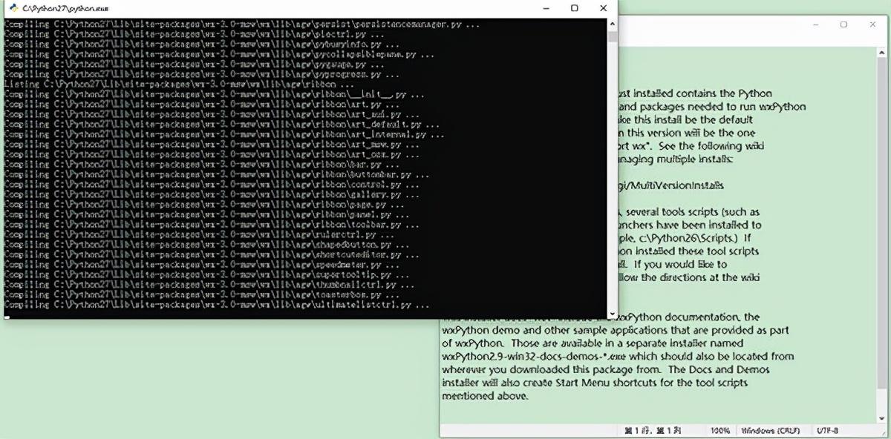Click the "mentioned above." line in Notepad
This screenshot has height=439, width=891.
pos(485,396)
